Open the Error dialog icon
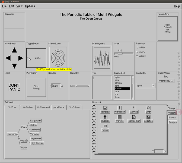Image resolution: width=182 pixels, height=163 pixels. pos(148,108)
